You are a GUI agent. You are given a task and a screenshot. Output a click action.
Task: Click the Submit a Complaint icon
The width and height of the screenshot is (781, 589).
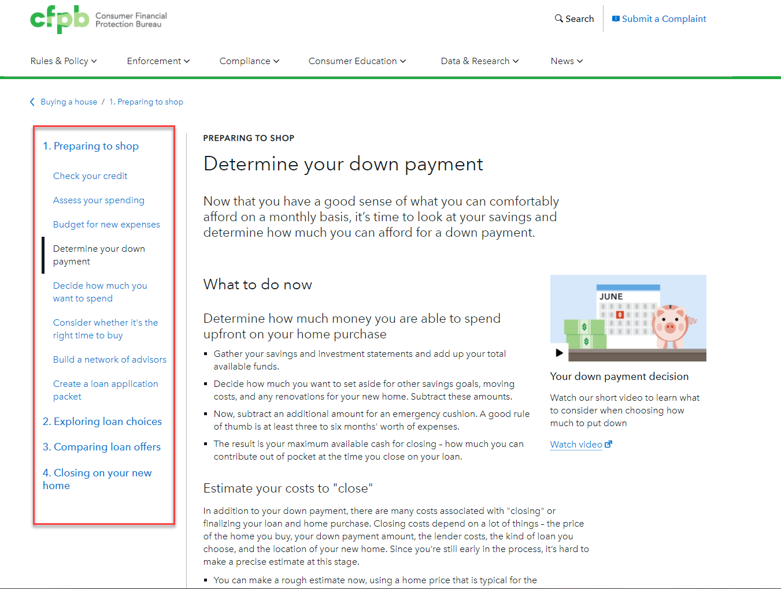tap(616, 18)
